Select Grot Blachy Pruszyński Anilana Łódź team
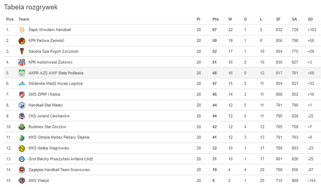Viewport: 321px width, 187px height. click(x=61, y=159)
